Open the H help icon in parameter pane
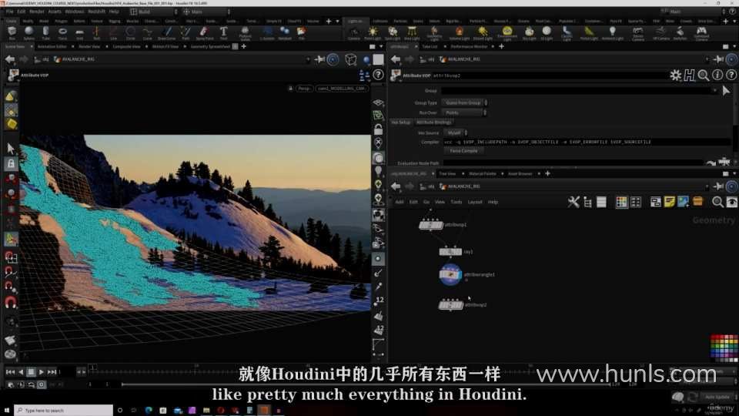The width and height of the screenshot is (739, 416). pyautogui.click(x=690, y=75)
